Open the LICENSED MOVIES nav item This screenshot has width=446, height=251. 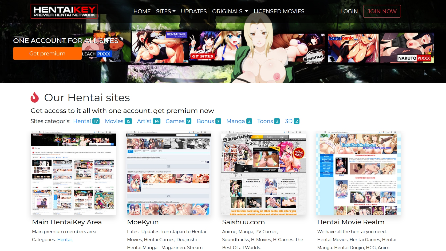click(x=279, y=11)
